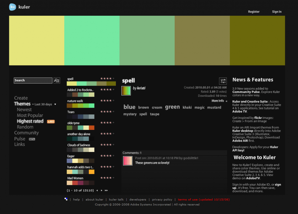Click the help footer link
This screenshot has height=214, width=298.
coord(77,199)
